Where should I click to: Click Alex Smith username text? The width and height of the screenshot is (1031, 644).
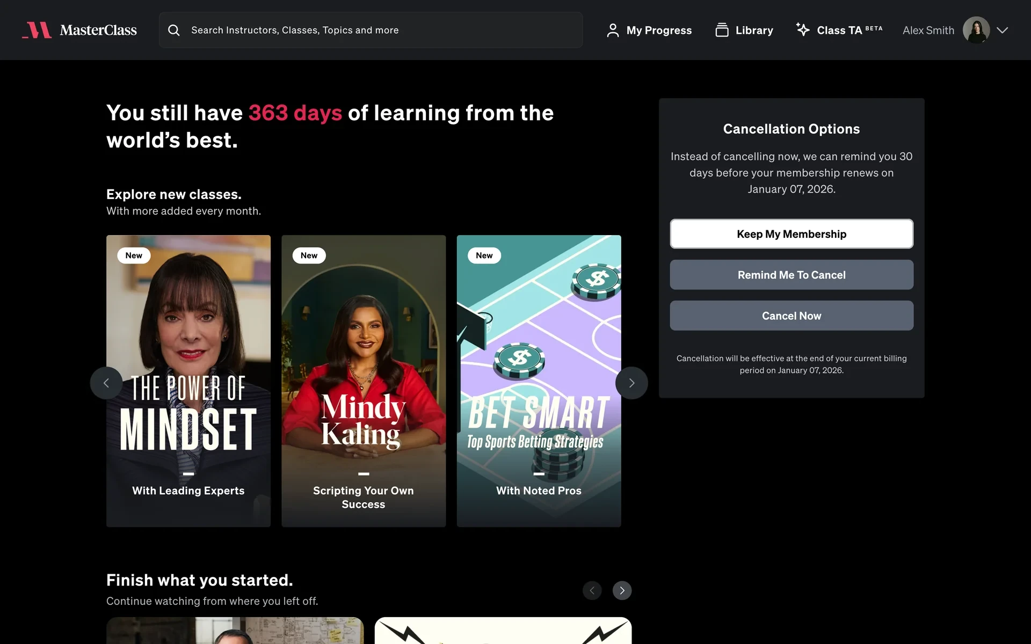[x=928, y=31]
